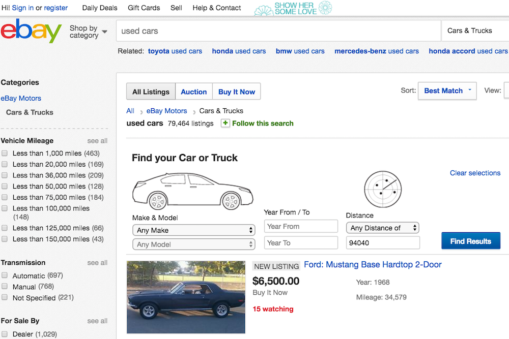509x339 pixels.
Task: Click the Year To input field
Action: point(301,243)
